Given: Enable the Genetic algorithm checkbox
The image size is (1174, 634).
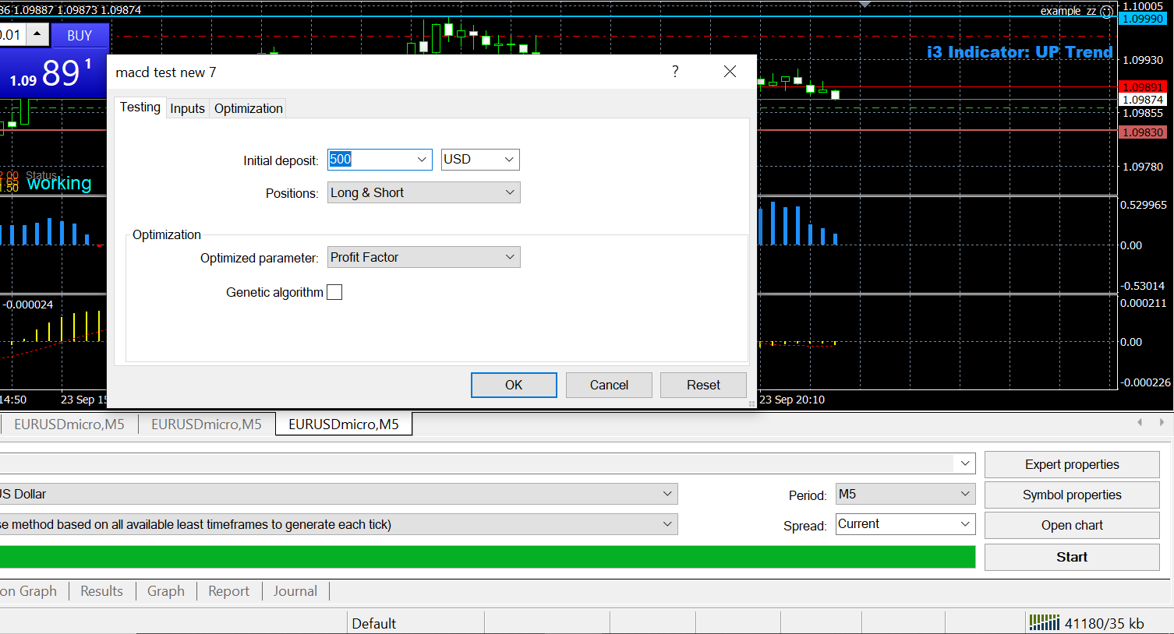Looking at the screenshot, I should pos(334,292).
